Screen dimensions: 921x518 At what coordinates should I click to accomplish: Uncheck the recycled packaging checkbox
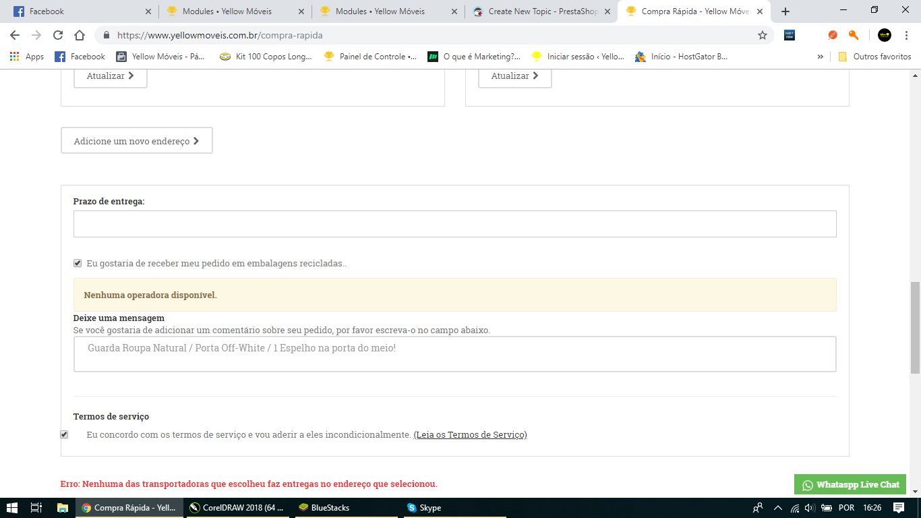[78, 263]
